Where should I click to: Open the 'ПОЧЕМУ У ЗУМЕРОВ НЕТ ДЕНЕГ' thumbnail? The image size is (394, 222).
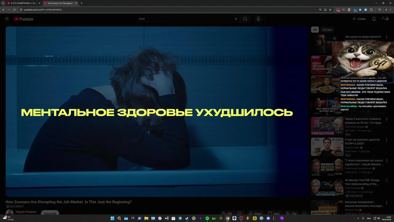[x=327, y=167]
